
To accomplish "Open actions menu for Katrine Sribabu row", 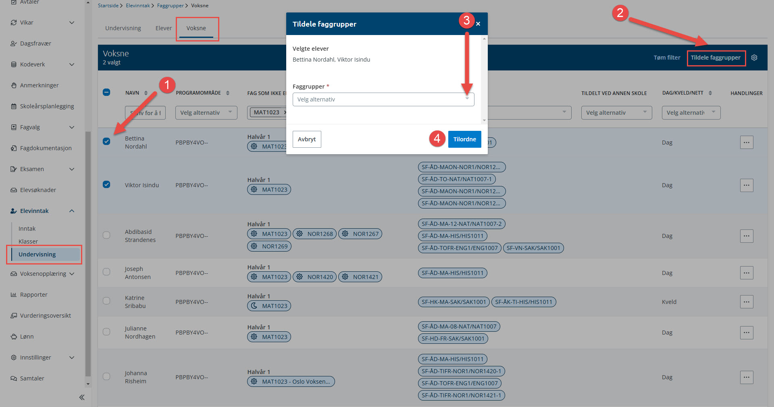I will 747,302.
